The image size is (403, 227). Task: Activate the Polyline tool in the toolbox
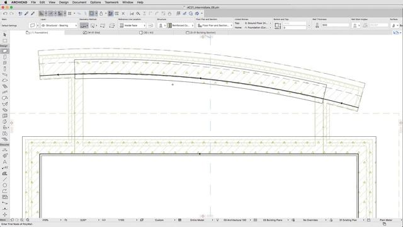(4, 191)
